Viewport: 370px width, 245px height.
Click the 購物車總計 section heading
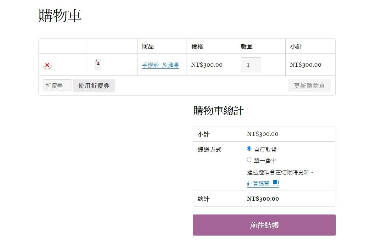point(218,111)
